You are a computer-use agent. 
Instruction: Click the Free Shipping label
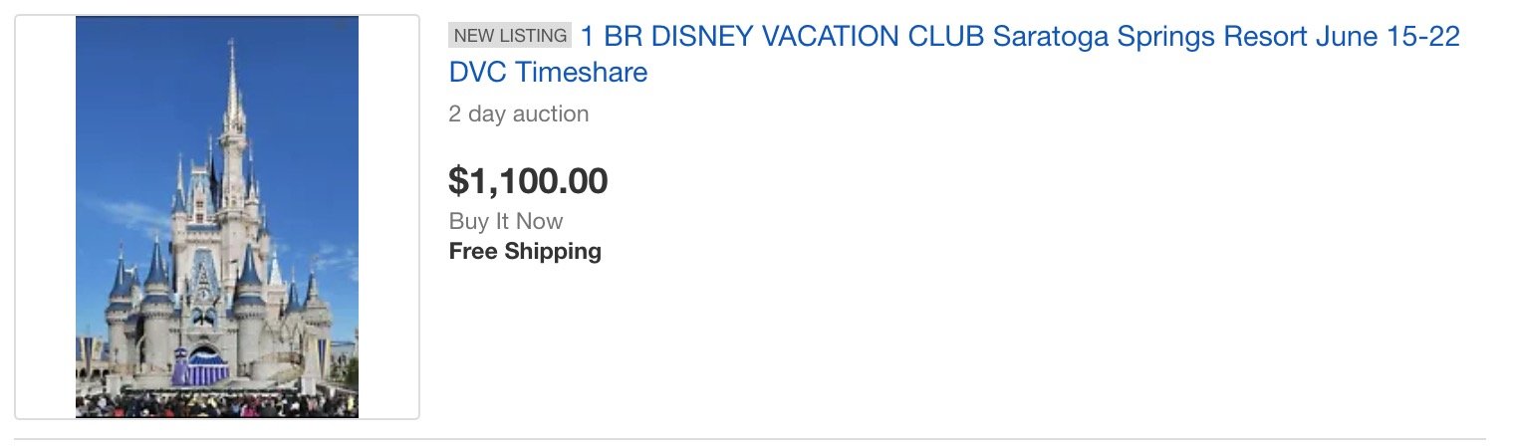525,251
